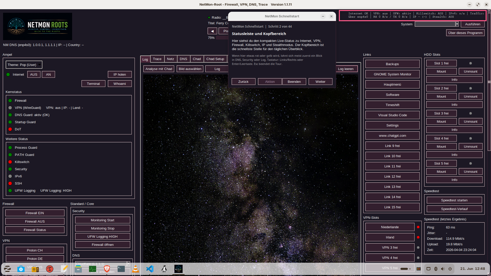The width and height of the screenshot is (491, 276).
Task: Open the volume tray icon
Action: [x=443, y=269]
